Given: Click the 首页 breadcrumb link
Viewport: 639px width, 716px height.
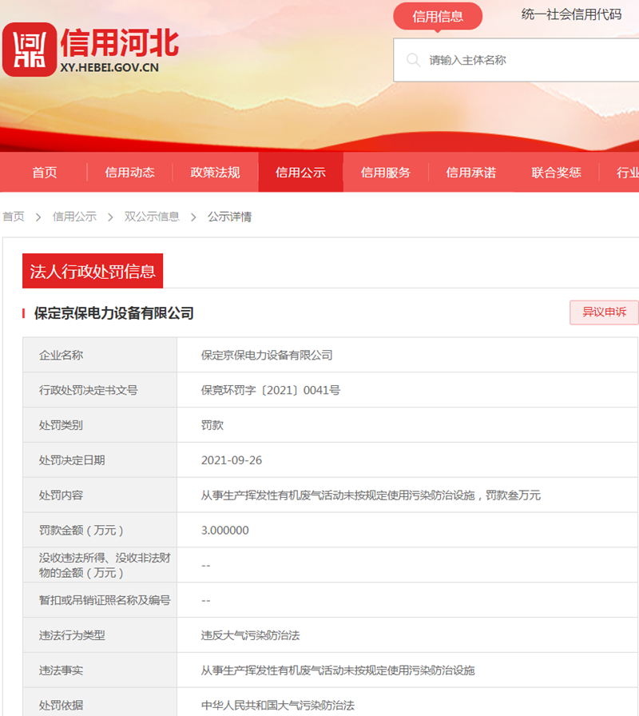Looking at the screenshot, I should click(14, 217).
